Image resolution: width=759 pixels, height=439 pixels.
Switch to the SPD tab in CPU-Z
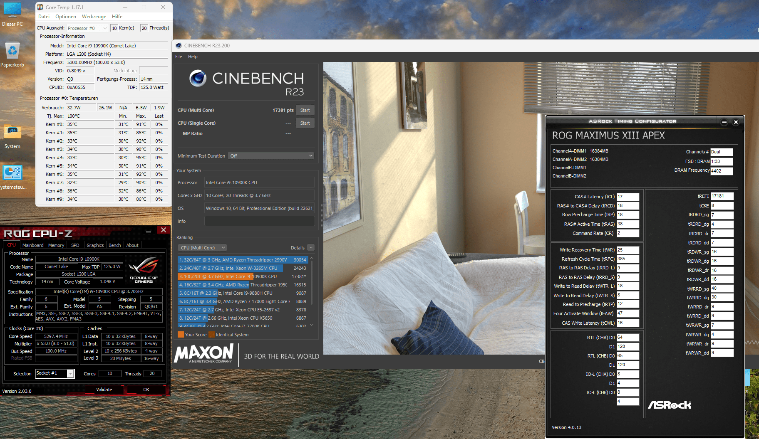[x=75, y=245]
